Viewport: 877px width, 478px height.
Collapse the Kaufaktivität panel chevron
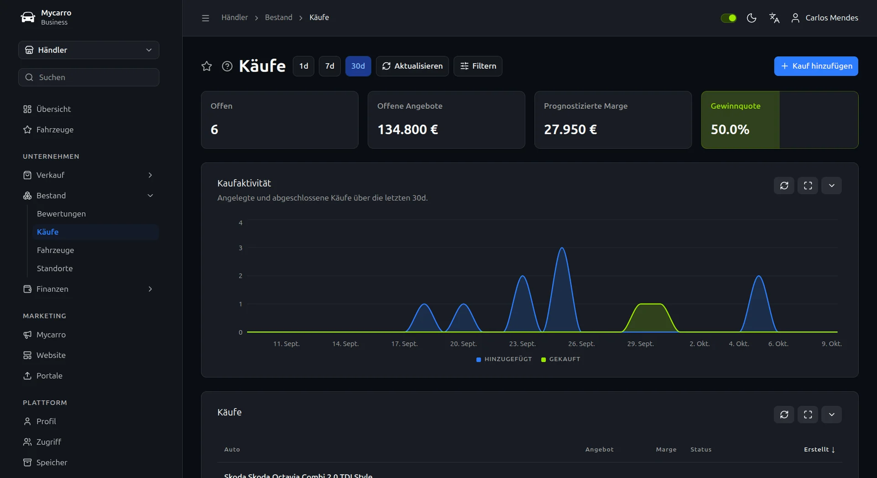[831, 185]
